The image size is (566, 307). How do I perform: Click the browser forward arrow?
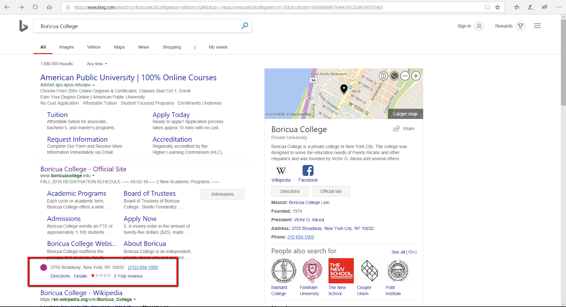tap(21, 7)
